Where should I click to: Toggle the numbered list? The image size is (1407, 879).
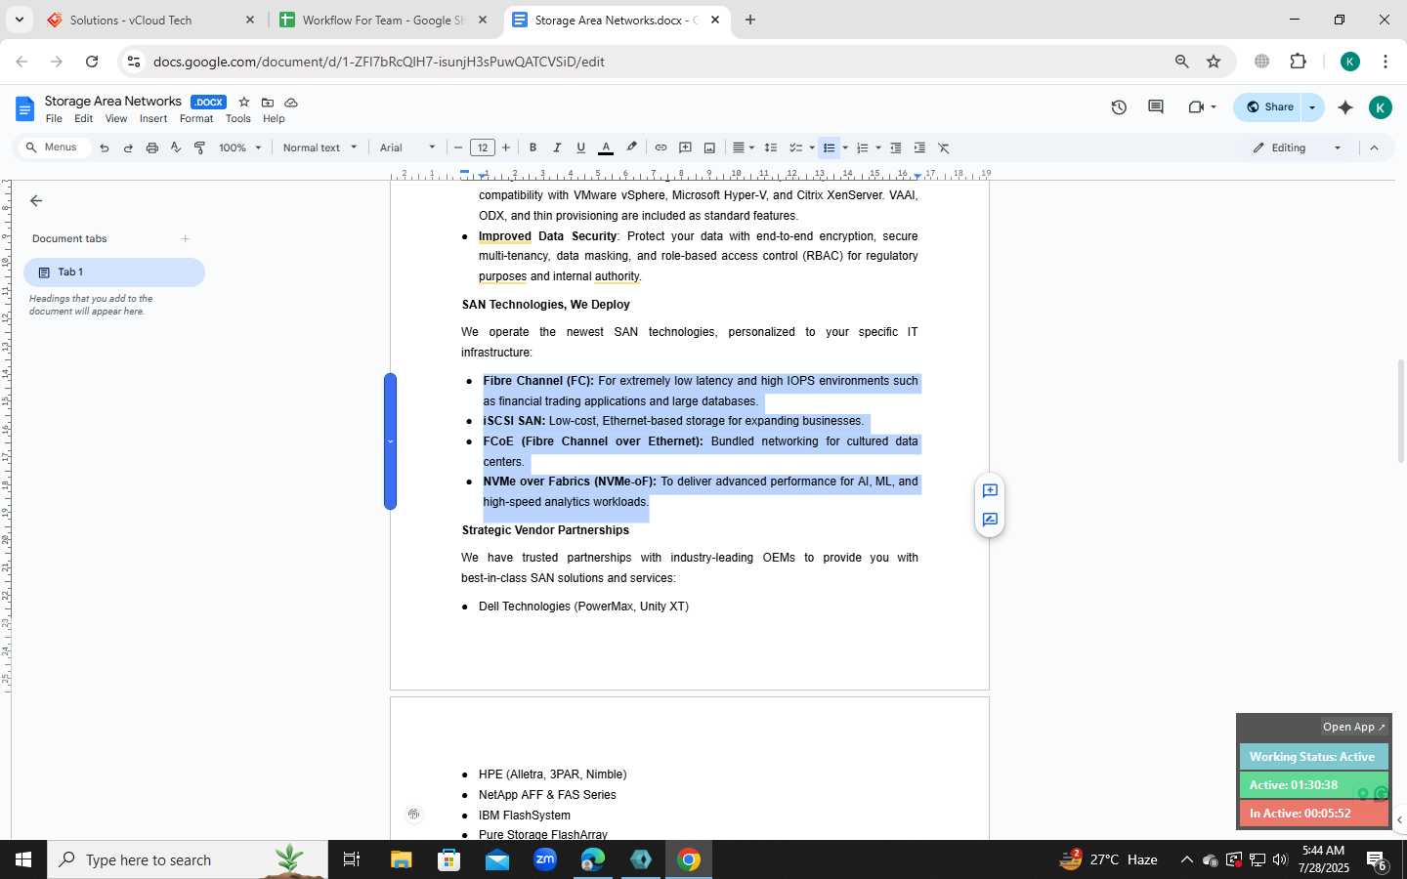862,147
